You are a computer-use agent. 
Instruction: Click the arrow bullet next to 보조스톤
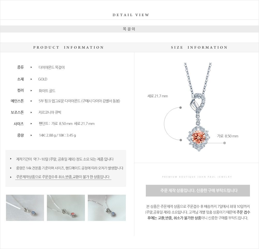tap(31, 112)
